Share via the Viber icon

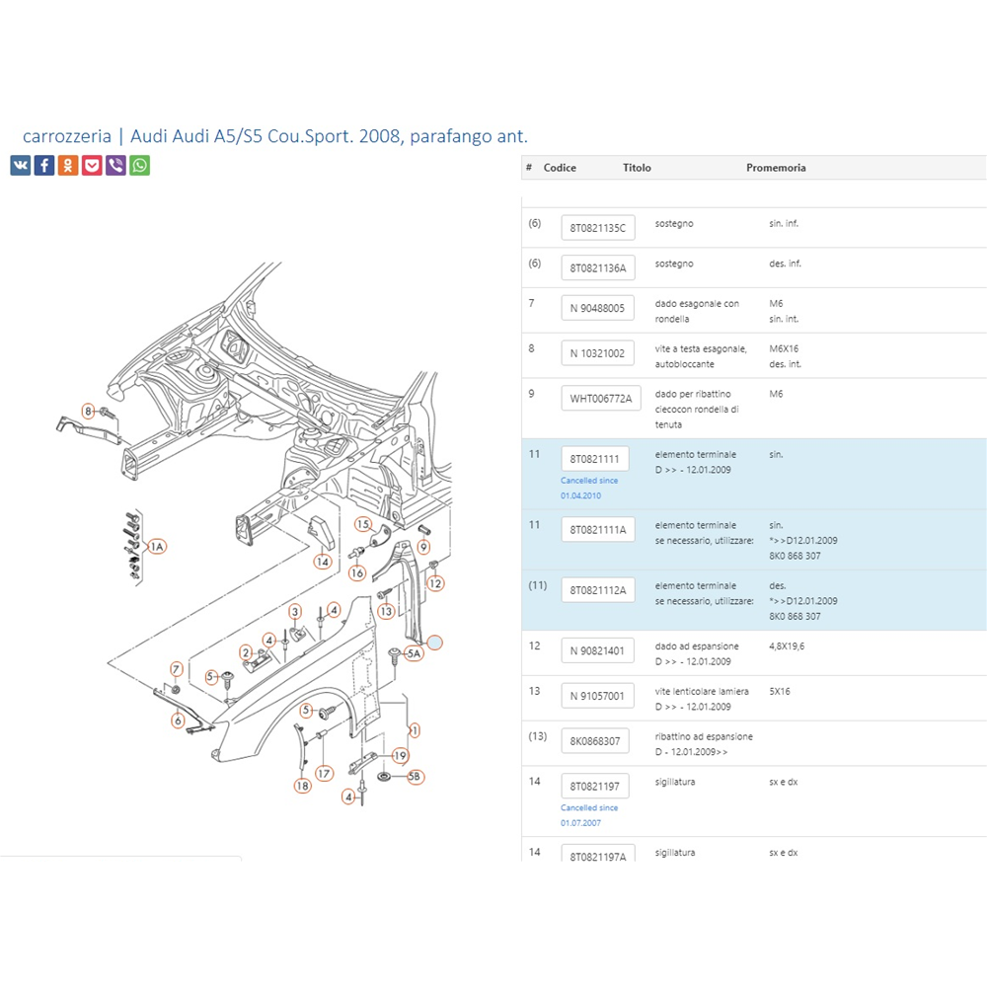tap(115, 166)
